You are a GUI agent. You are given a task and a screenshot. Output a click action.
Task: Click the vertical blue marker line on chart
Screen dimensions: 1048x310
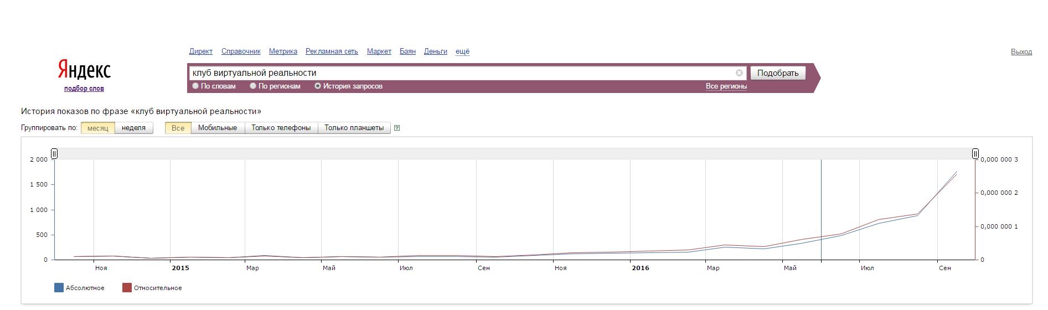[x=821, y=209]
